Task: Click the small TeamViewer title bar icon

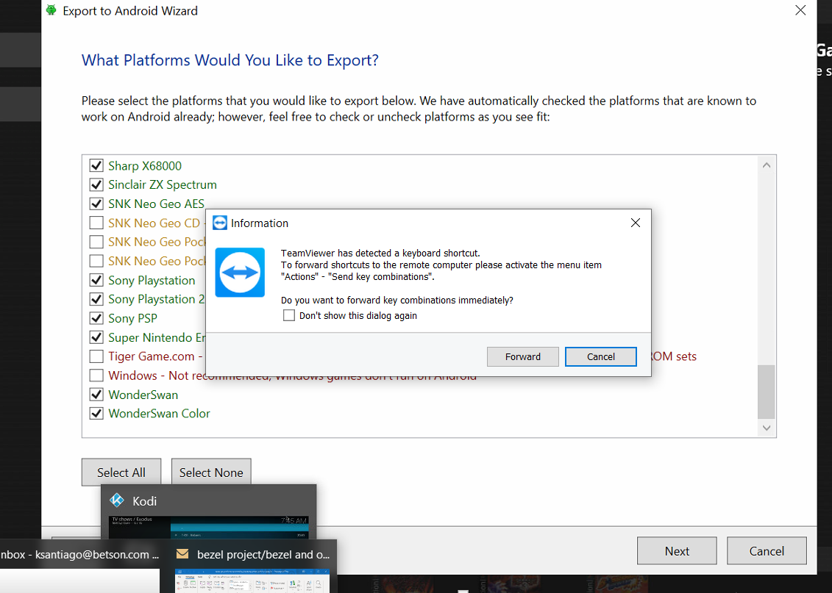Action: pyautogui.click(x=220, y=223)
